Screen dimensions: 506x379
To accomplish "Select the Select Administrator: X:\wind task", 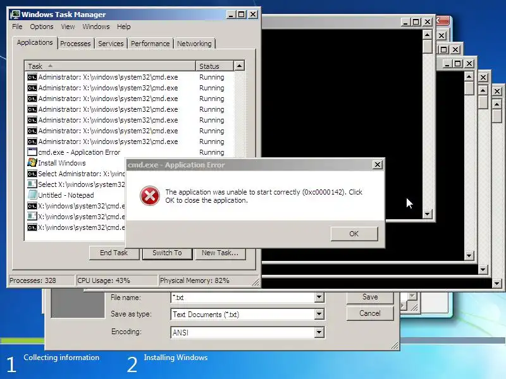I will click(82, 174).
